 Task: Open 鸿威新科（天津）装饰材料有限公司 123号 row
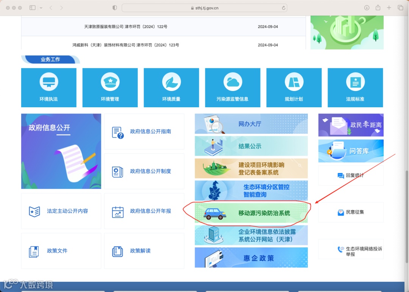pos(164,43)
